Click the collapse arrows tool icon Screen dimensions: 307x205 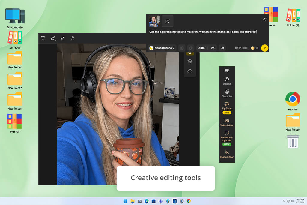(x=63, y=38)
